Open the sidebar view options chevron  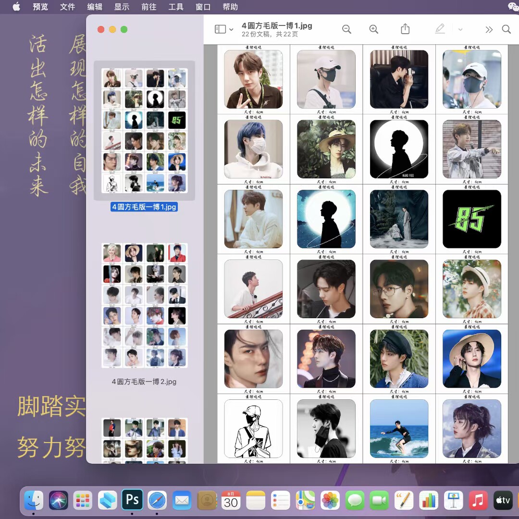tap(231, 29)
